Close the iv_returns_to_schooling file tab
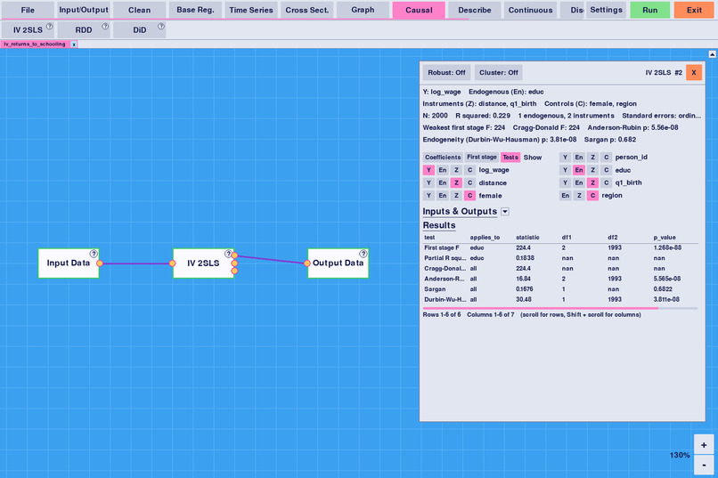Viewport: 718px width, 478px height. 74,45
